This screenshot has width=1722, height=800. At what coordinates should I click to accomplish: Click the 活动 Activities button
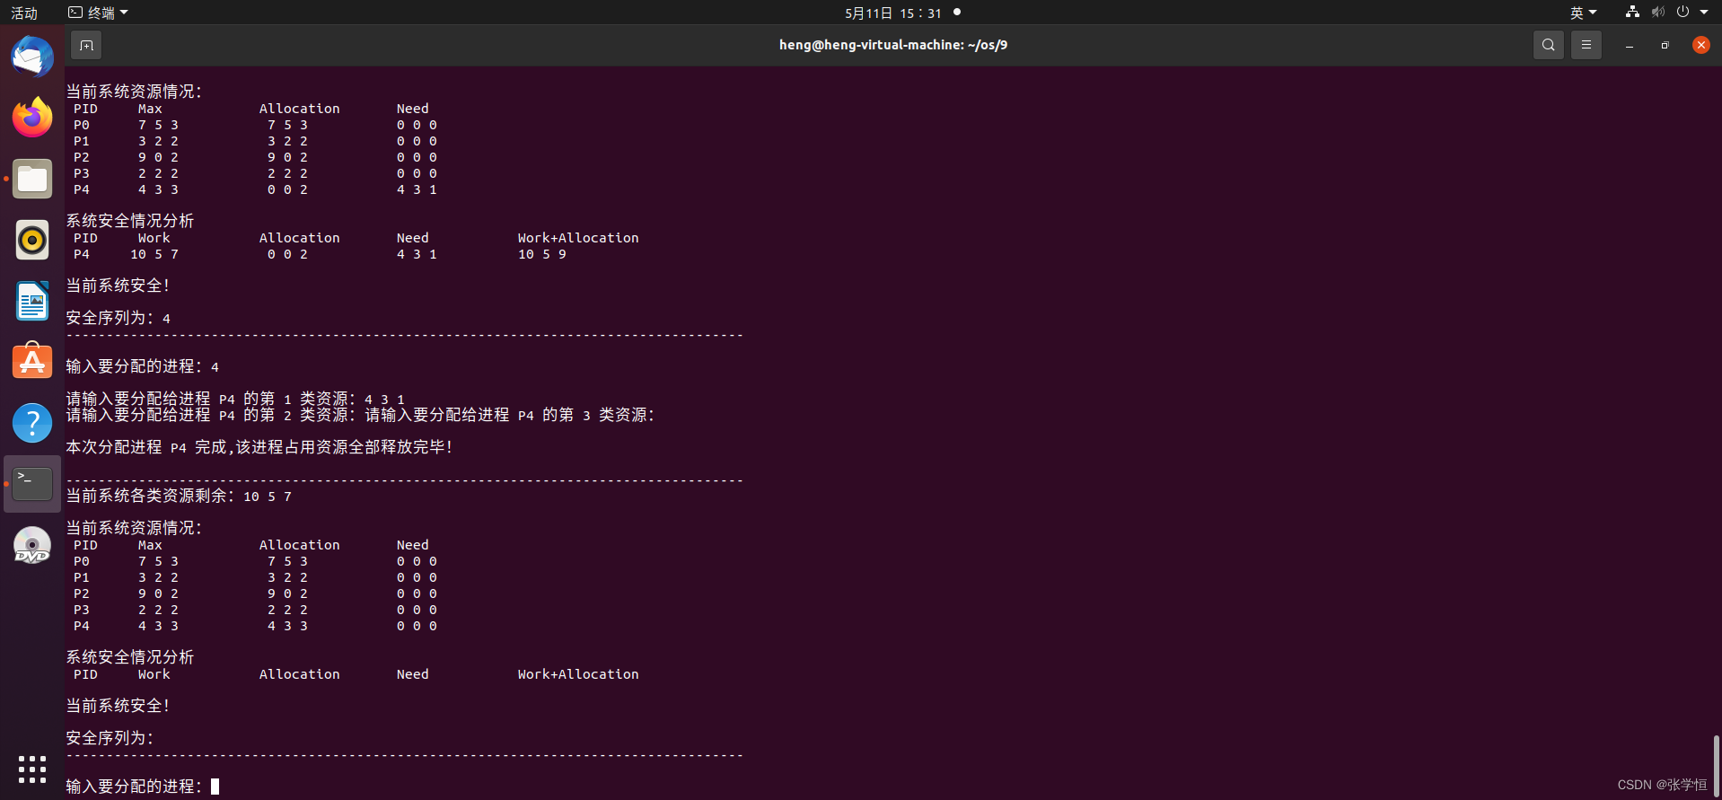24,13
